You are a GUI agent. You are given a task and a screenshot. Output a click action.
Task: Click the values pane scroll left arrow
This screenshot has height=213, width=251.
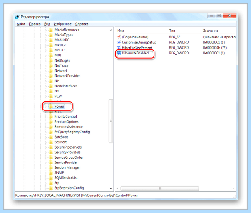[118, 188]
